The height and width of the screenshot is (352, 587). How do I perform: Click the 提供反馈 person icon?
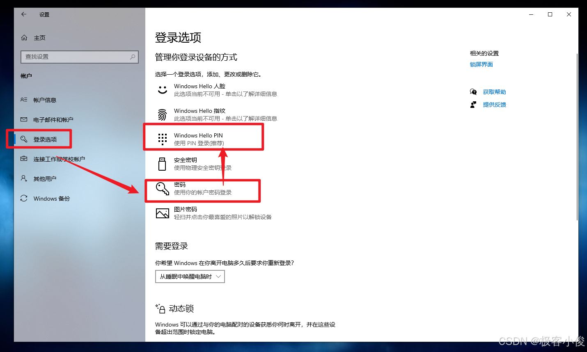(473, 105)
